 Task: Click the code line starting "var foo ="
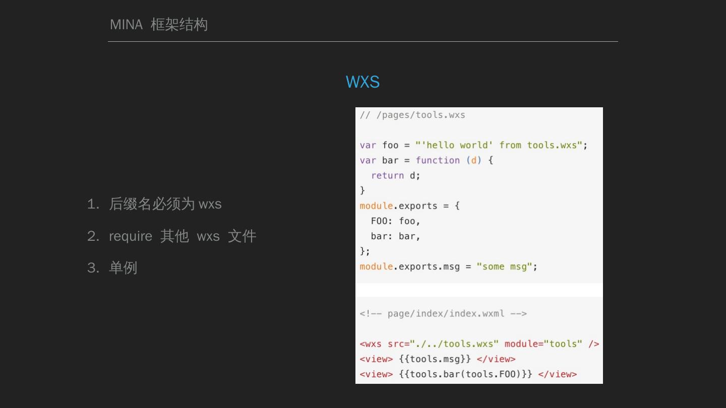pos(473,145)
